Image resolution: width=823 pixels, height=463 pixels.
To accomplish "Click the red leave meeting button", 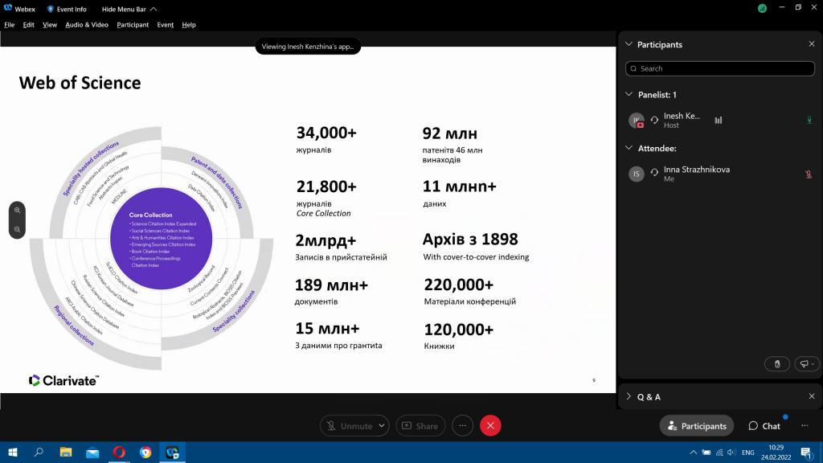I will pos(490,425).
